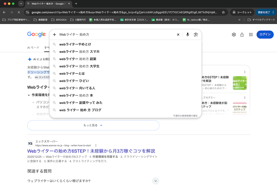
Task: Open the 構成書（原本） bookmark
Action: (165, 20)
